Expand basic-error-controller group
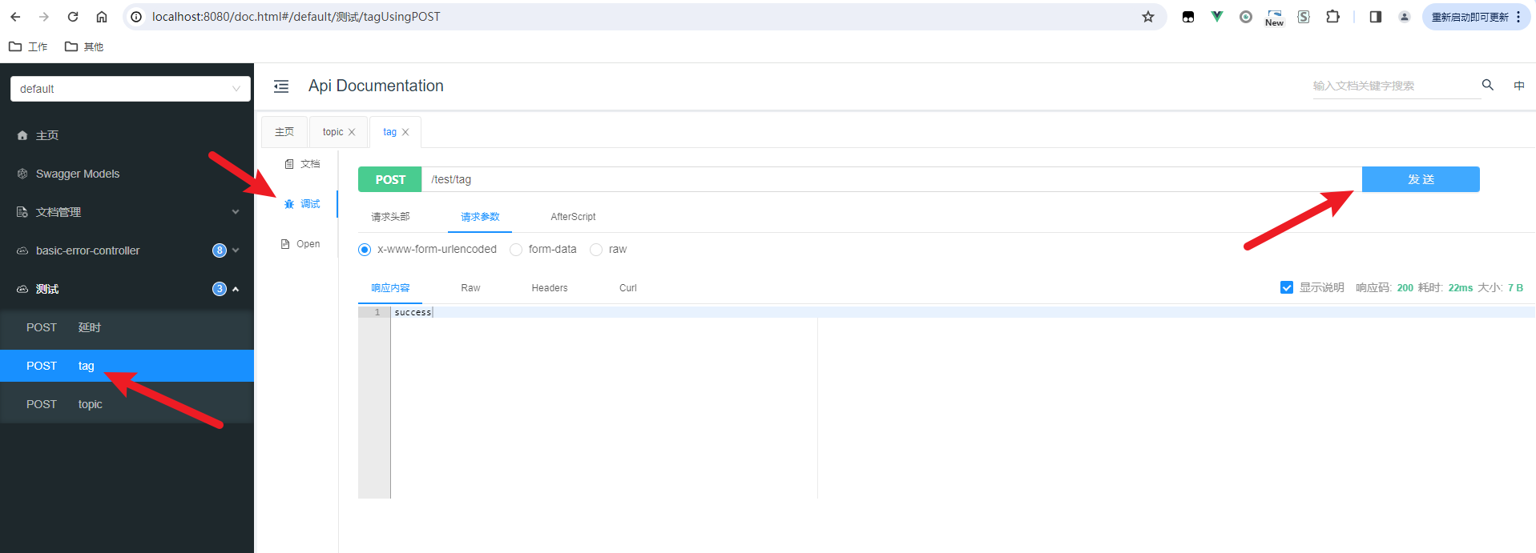Screen dimensions: 1536x553 click(x=127, y=250)
